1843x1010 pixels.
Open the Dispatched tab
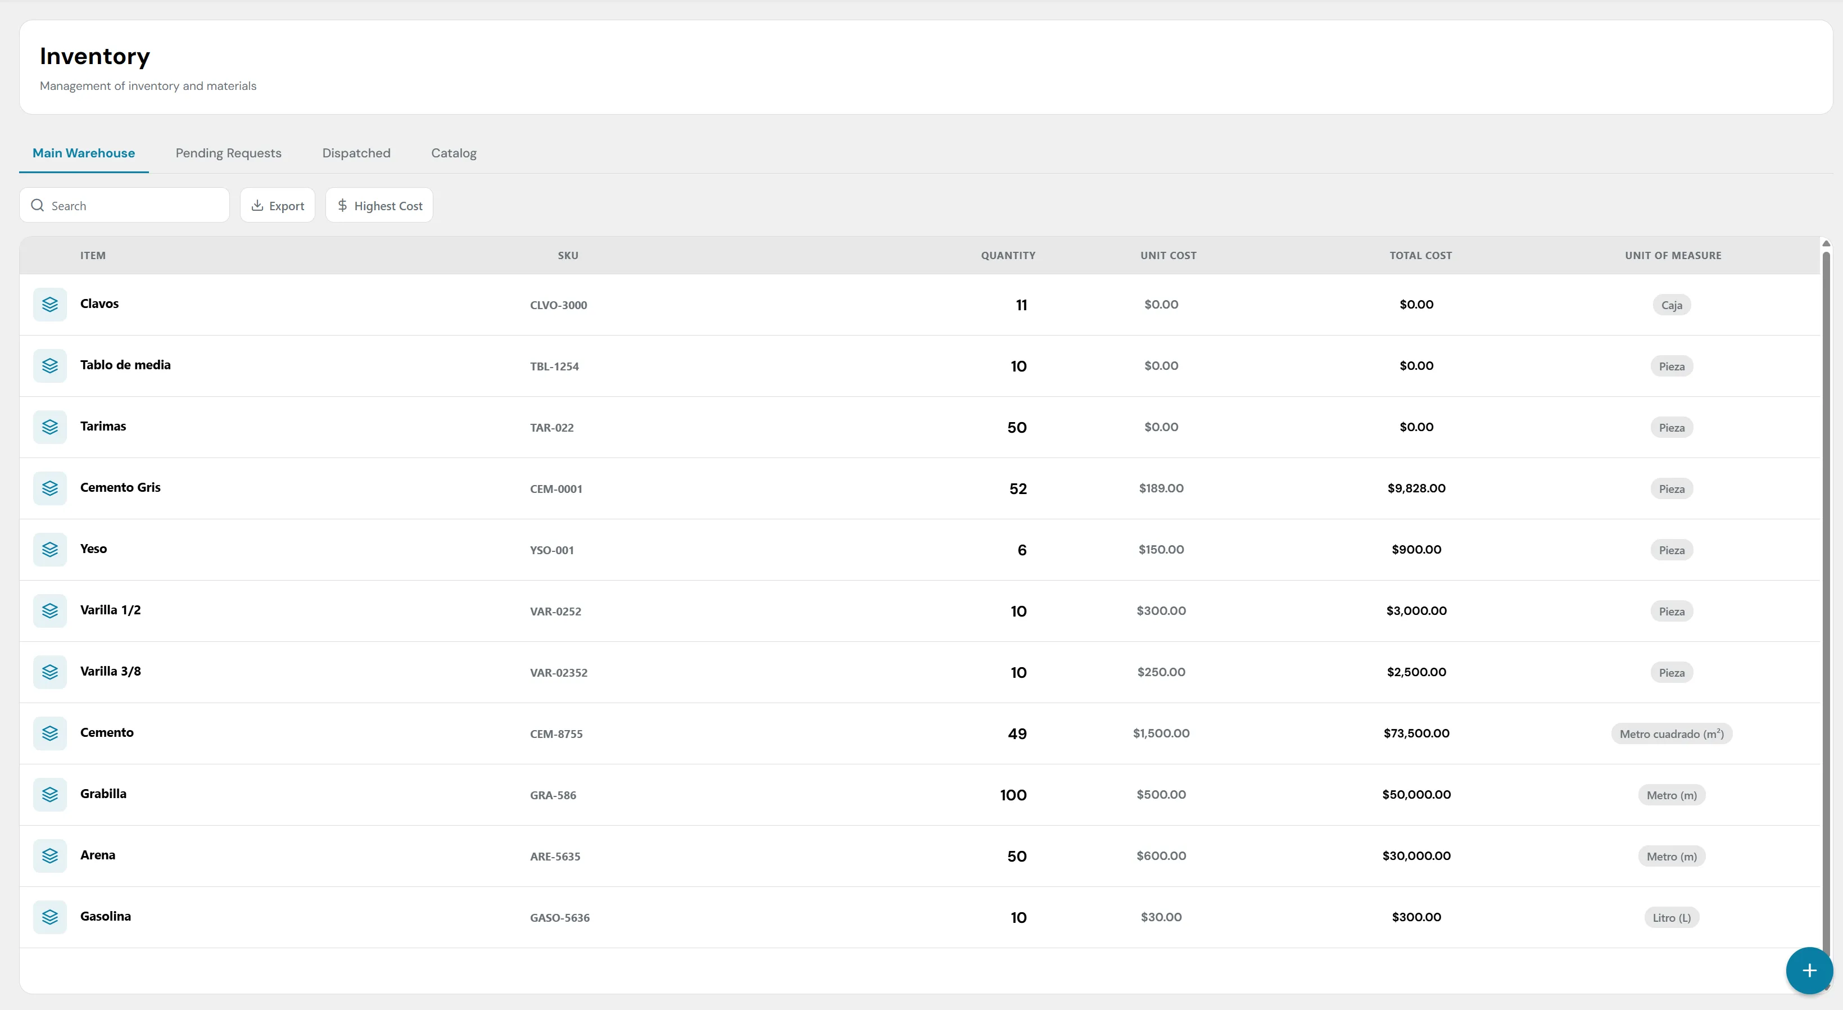coord(356,153)
